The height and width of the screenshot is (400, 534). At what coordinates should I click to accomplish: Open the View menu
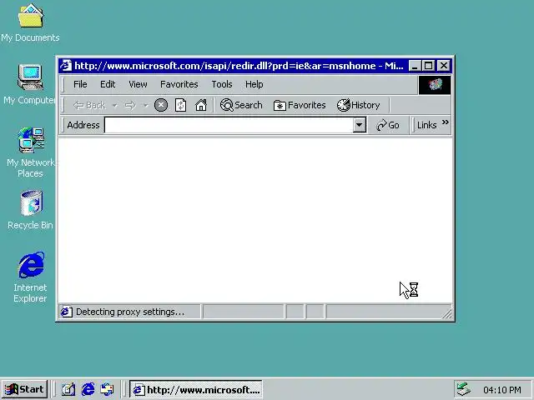coord(138,84)
